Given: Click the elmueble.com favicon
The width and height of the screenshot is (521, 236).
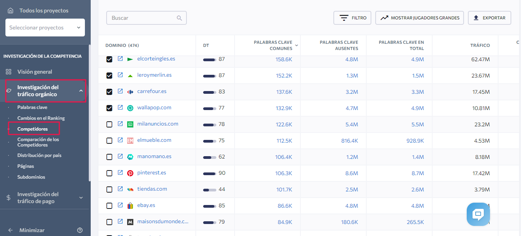Looking at the screenshot, I should coord(130,141).
